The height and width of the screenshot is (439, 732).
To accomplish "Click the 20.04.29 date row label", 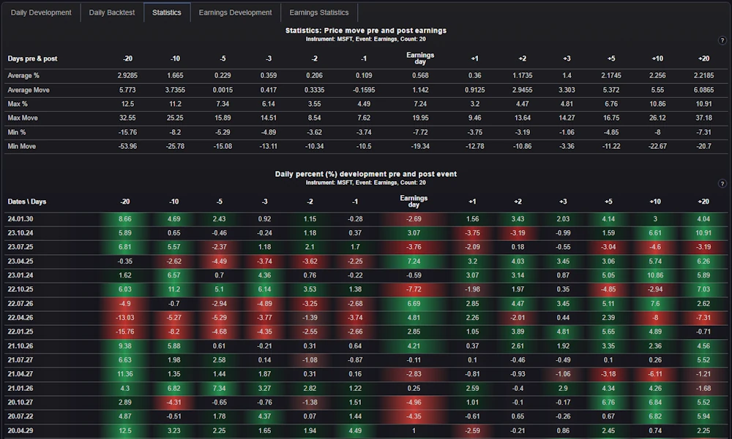I will click(x=20, y=431).
